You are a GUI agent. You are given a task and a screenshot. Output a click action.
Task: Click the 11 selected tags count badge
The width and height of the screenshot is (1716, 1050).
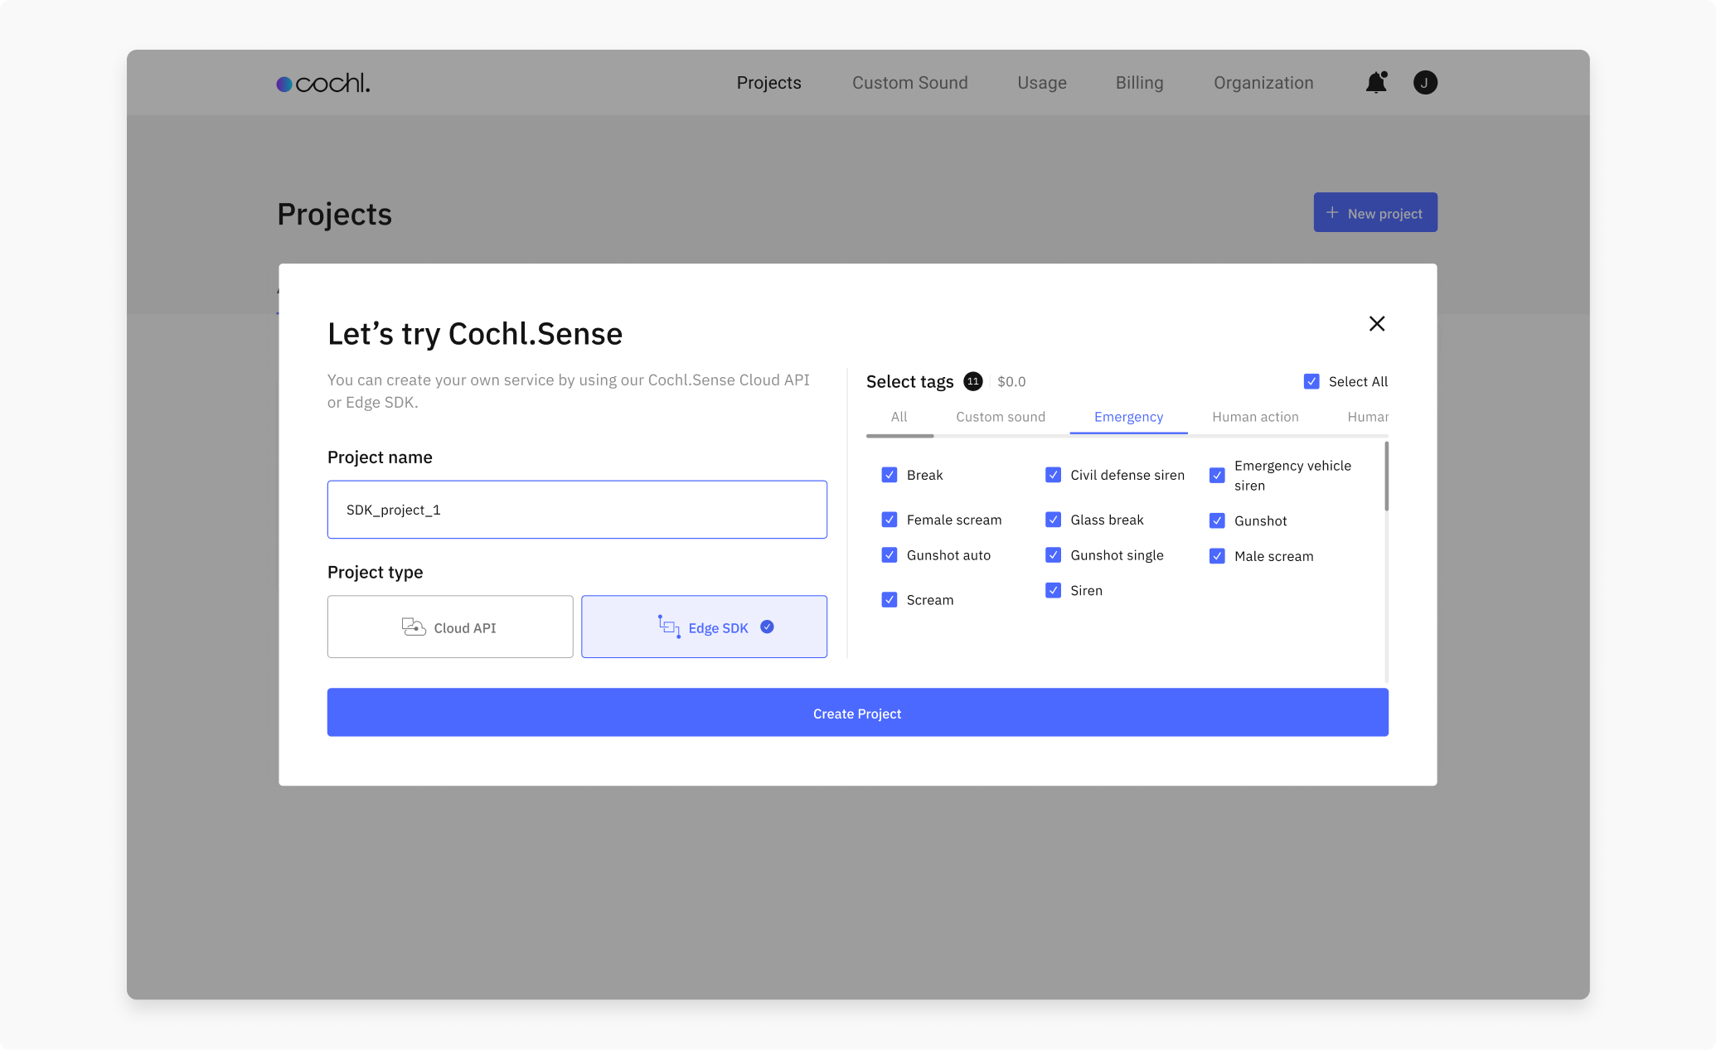(972, 381)
